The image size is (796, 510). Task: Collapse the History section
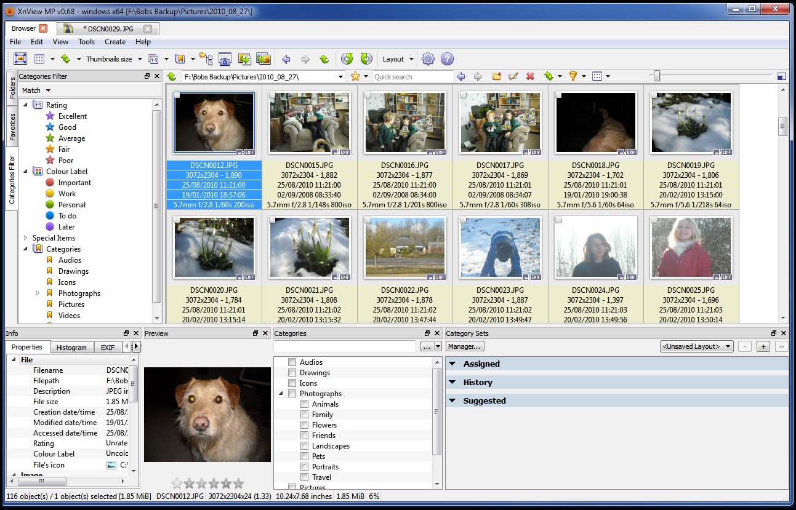(452, 382)
